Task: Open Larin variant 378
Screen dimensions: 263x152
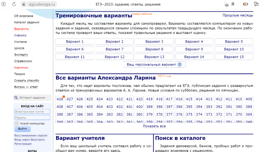Action: tap(159, 114)
